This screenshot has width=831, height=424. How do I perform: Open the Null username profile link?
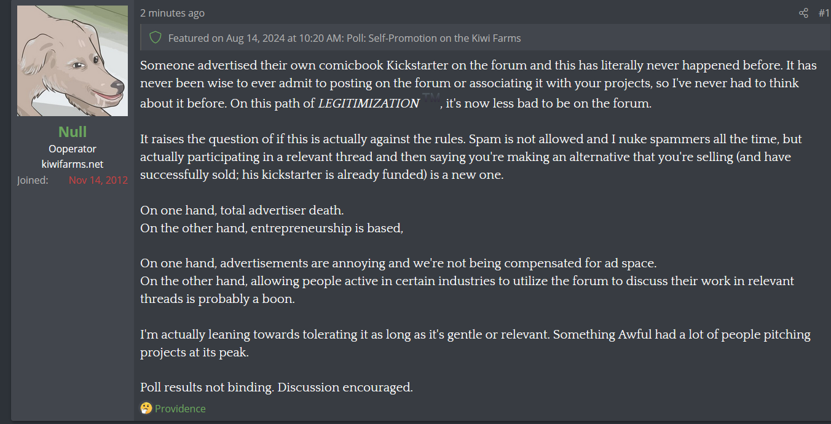73,132
